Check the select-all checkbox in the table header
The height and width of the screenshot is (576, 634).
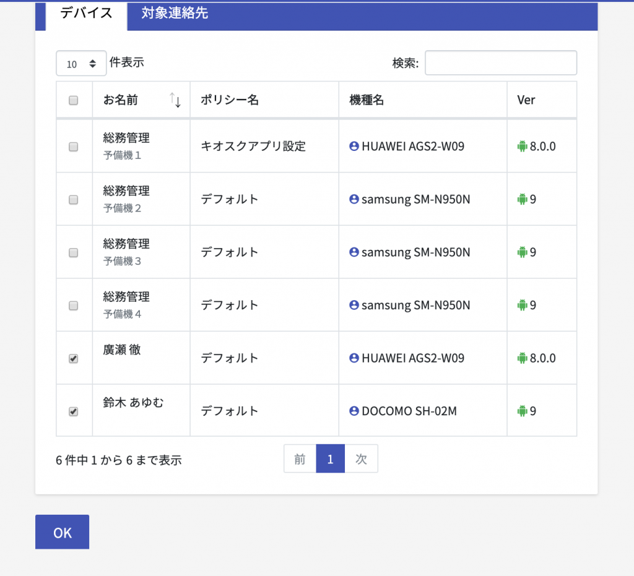(74, 100)
